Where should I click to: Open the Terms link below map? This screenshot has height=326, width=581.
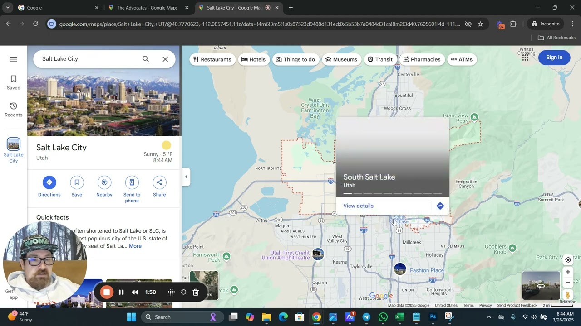tap(468, 305)
